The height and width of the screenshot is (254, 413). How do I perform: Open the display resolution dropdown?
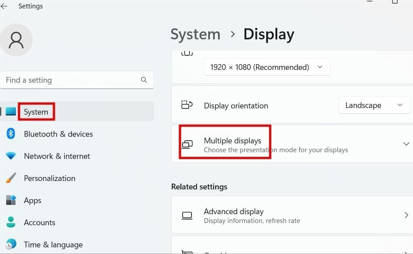point(267,67)
